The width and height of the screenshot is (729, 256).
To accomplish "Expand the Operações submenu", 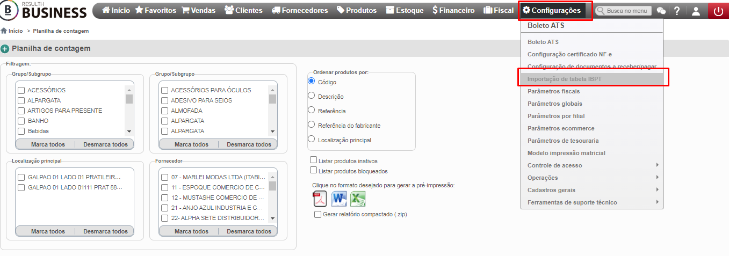I will 592,178.
